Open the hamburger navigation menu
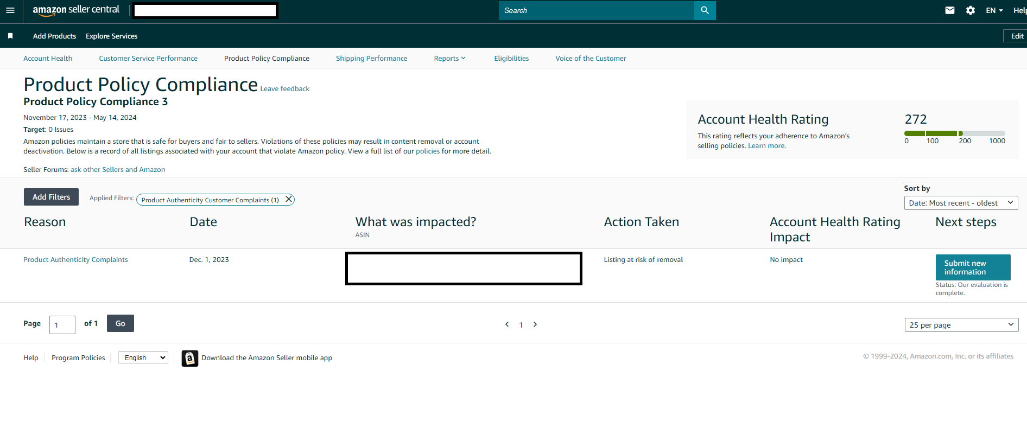 click(x=10, y=10)
